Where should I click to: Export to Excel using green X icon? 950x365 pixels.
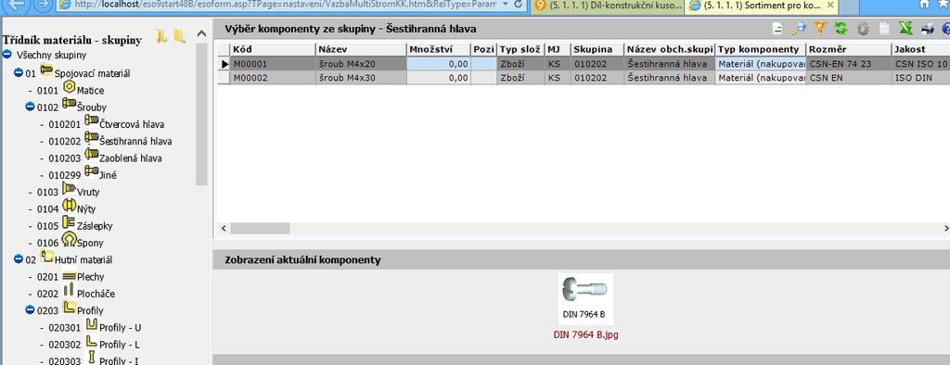[905, 29]
